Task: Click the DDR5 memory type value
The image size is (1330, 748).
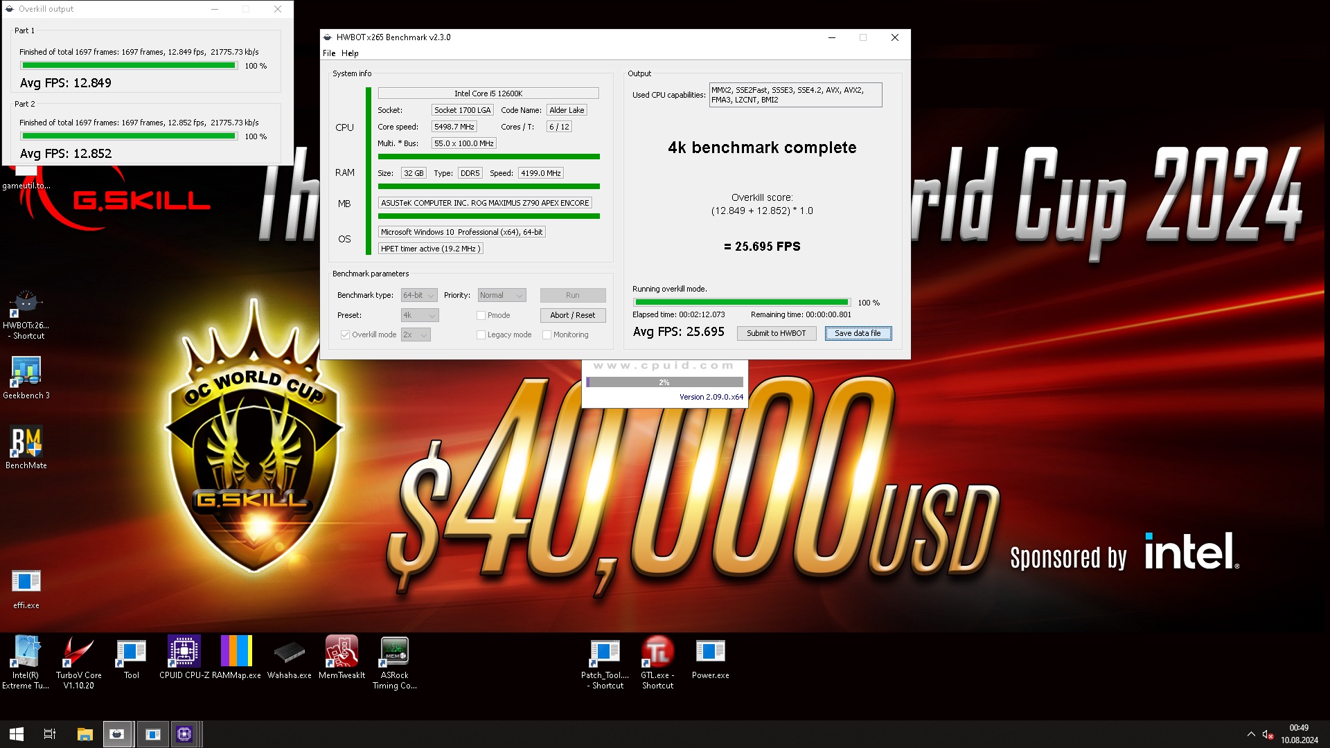Action: pyautogui.click(x=470, y=173)
